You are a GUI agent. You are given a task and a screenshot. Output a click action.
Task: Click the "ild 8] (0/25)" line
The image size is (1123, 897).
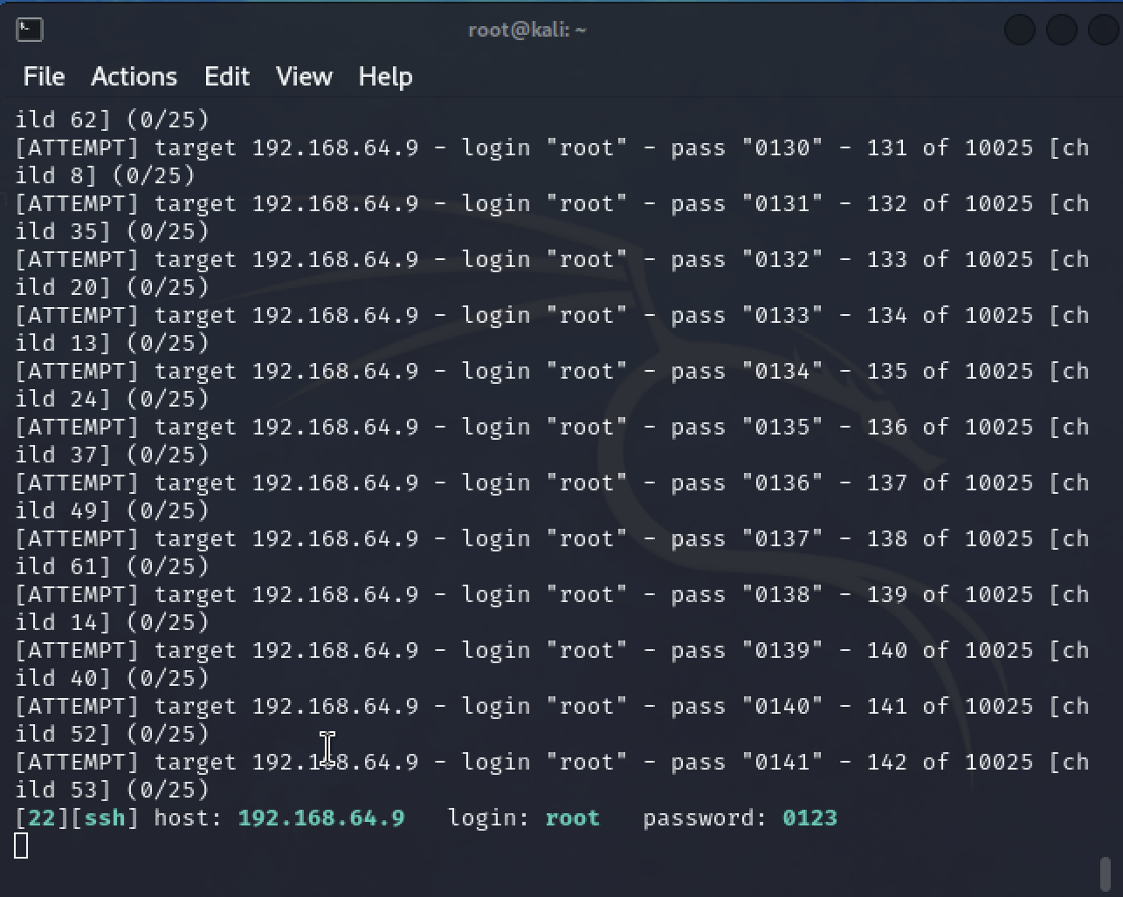pyautogui.click(x=106, y=175)
